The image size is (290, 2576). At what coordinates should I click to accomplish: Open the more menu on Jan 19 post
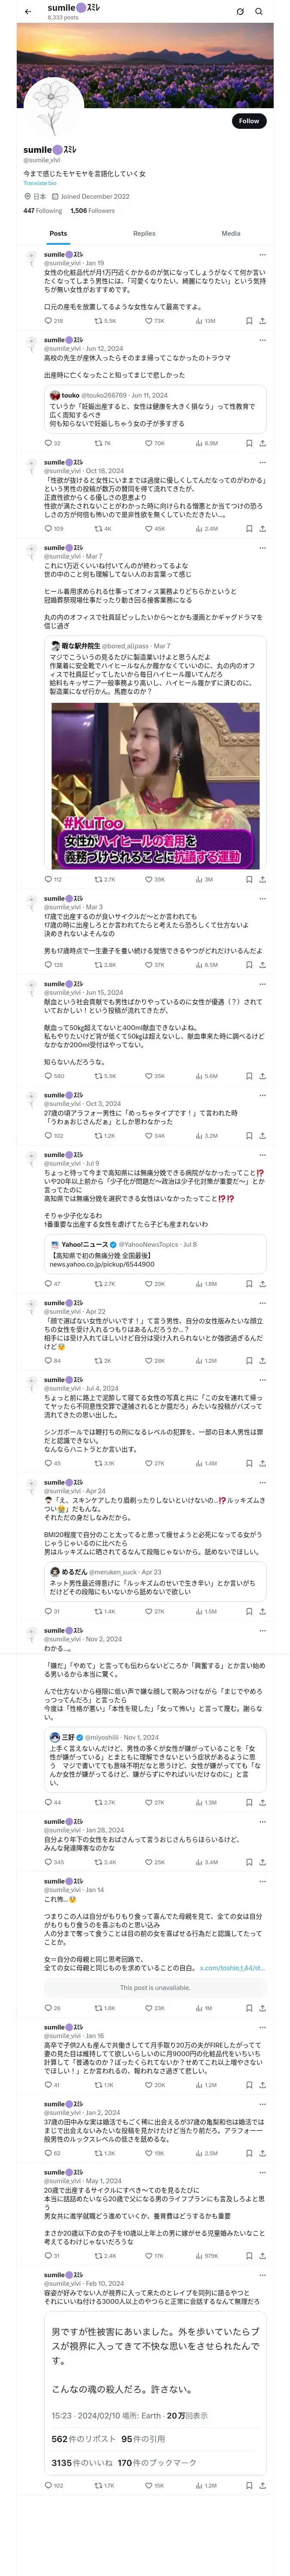262,255
